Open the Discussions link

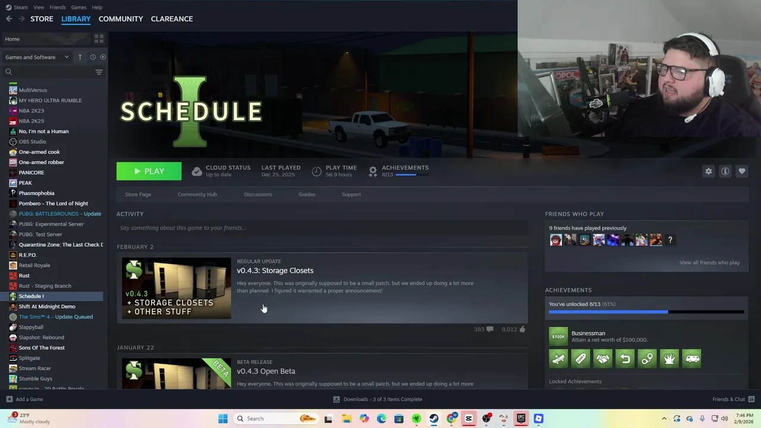pyautogui.click(x=258, y=194)
